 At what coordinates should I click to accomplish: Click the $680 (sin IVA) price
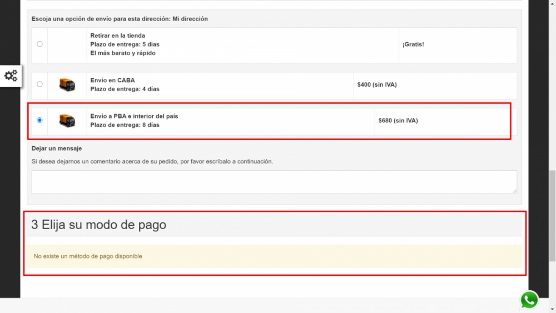(x=398, y=120)
